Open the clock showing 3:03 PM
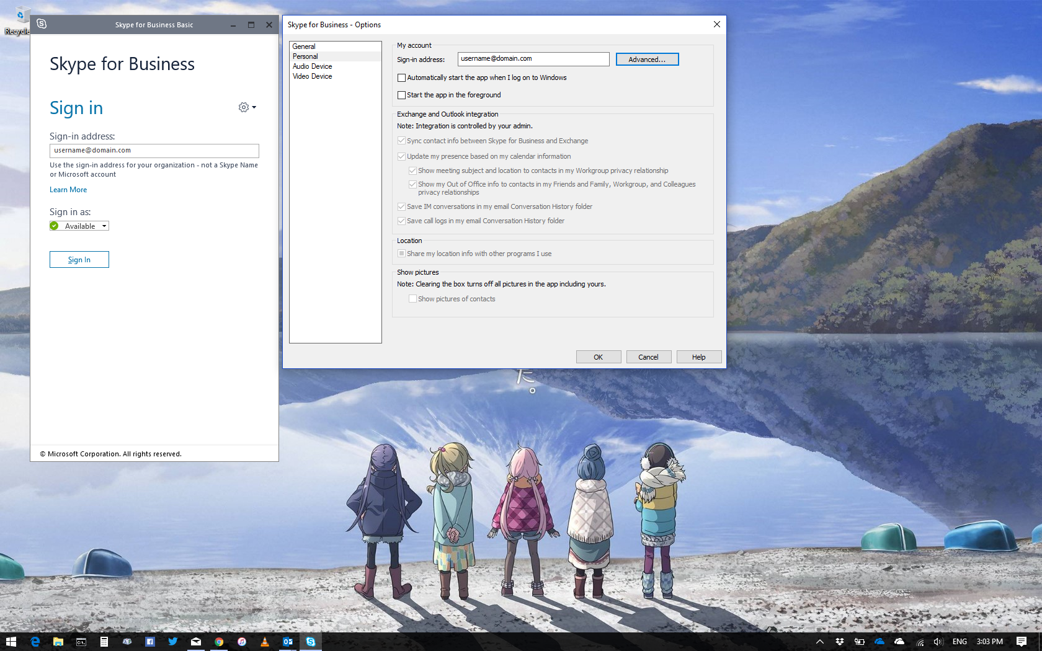 point(989,642)
